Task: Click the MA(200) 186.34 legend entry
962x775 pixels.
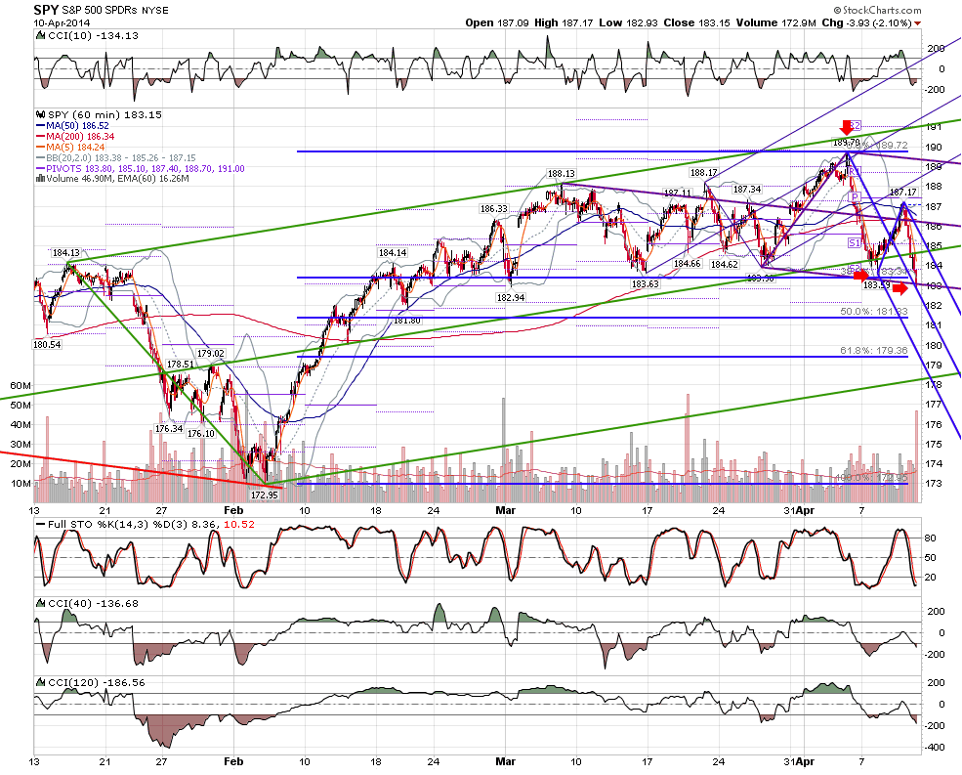Action: 75,136
